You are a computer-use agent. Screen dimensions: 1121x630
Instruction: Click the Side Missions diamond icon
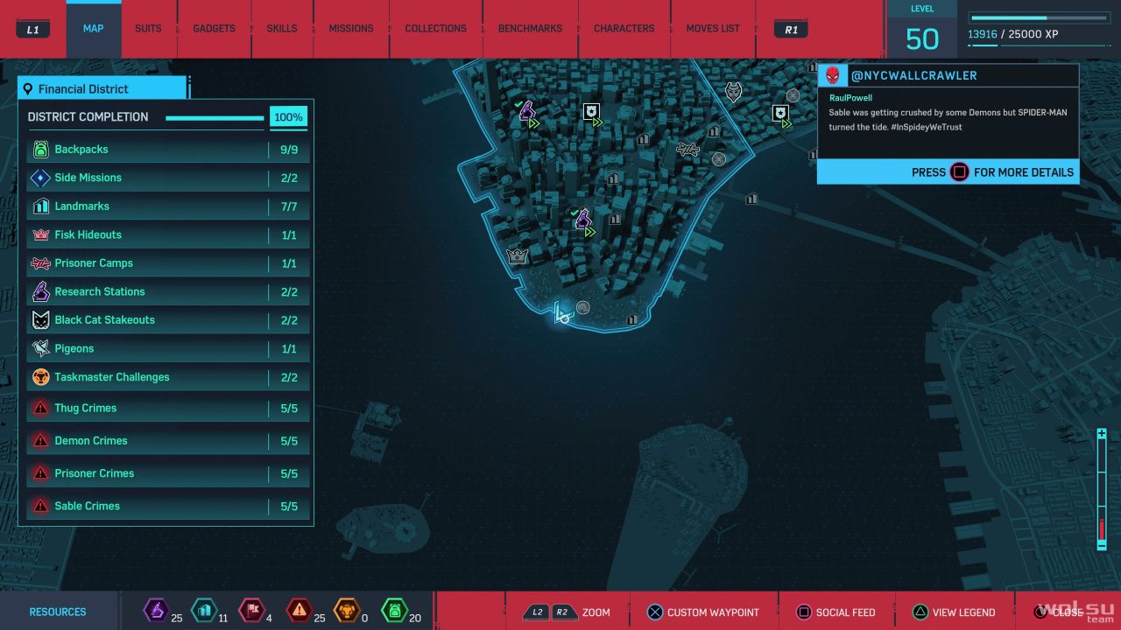(40, 178)
